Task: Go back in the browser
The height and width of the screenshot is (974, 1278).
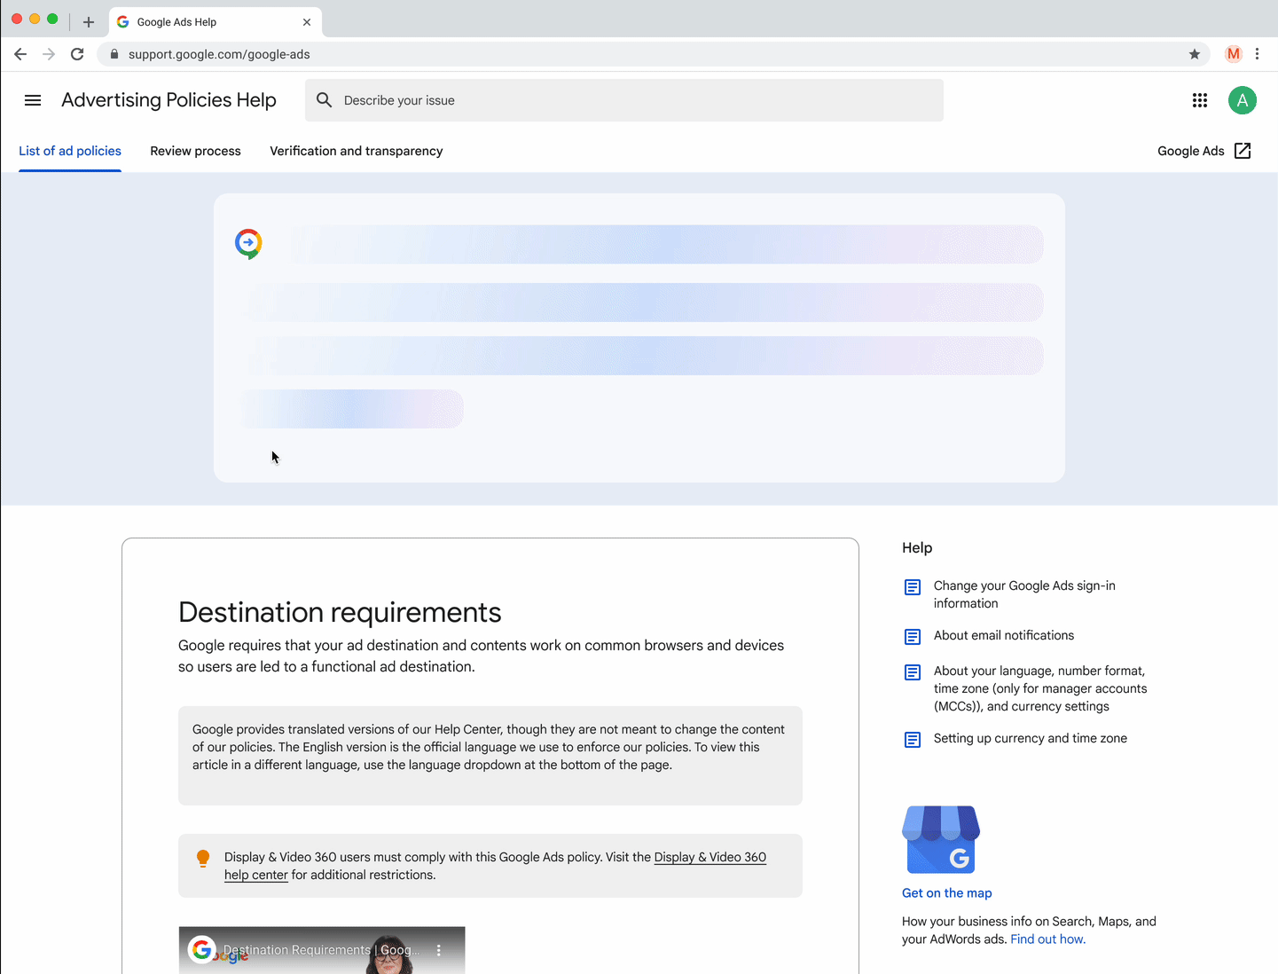Action: [x=20, y=54]
